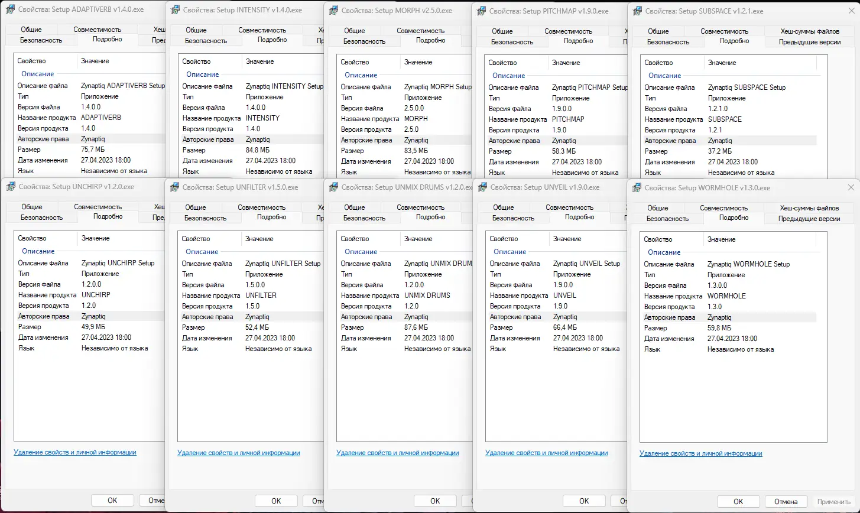The height and width of the screenshot is (513, 860).
Task: Switch to Совместимость tab in UNVEIL window
Action: [570, 207]
